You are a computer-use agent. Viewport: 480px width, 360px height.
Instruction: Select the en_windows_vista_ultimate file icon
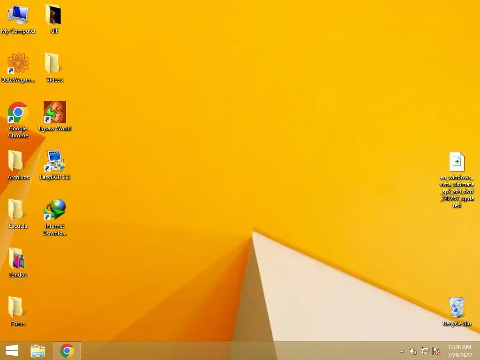pos(457,162)
